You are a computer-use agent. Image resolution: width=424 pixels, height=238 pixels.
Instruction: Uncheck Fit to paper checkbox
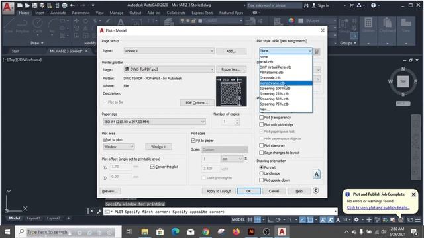(x=193, y=141)
